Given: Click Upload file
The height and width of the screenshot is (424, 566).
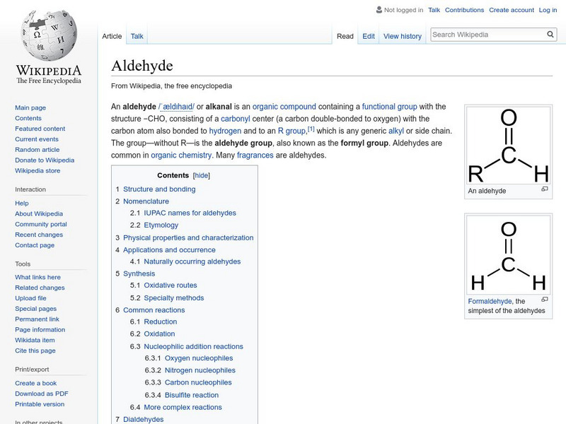Looking at the screenshot, I should click(x=30, y=298).
